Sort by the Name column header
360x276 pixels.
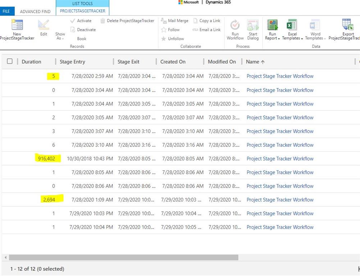[x=252, y=61]
